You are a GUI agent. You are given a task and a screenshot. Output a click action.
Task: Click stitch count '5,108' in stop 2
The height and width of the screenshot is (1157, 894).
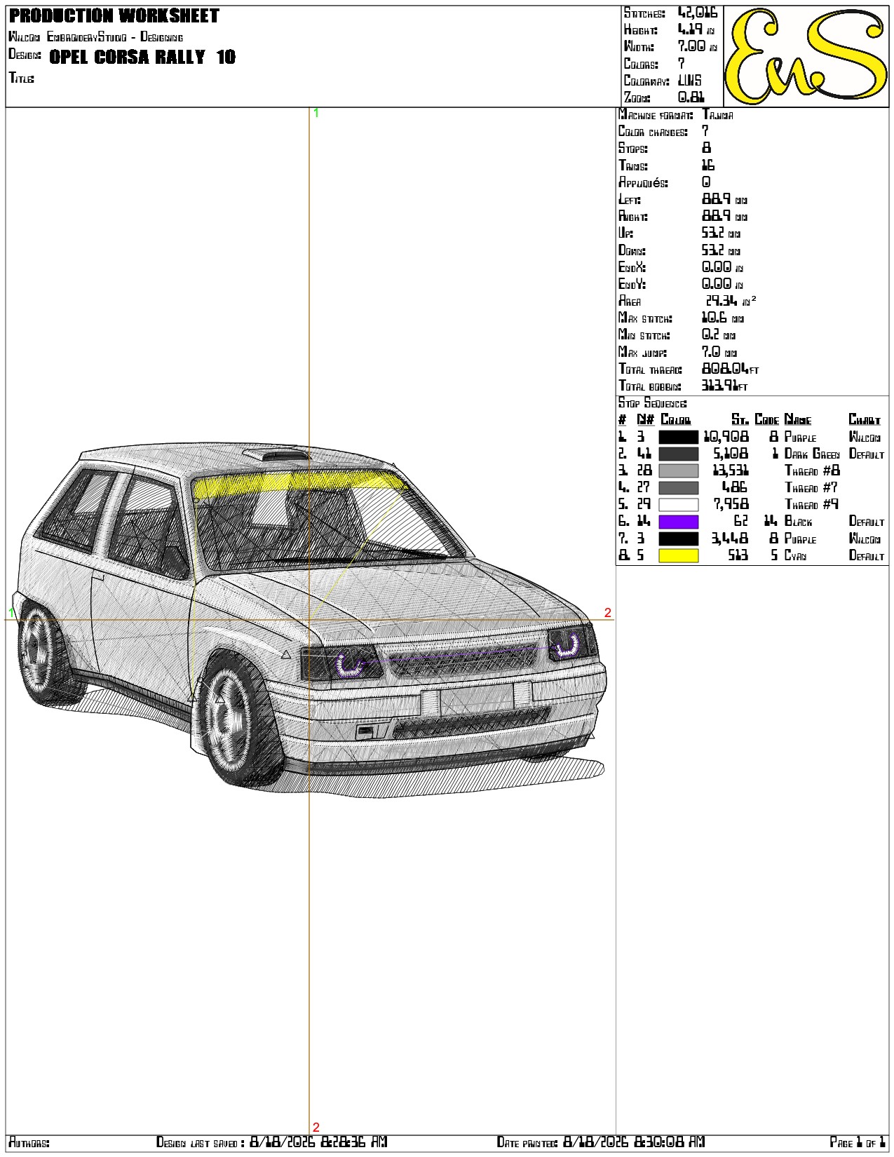pyautogui.click(x=731, y=454)
